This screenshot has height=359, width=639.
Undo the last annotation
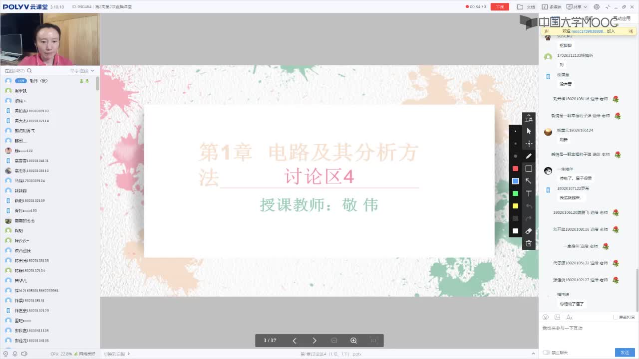(529, 206)
